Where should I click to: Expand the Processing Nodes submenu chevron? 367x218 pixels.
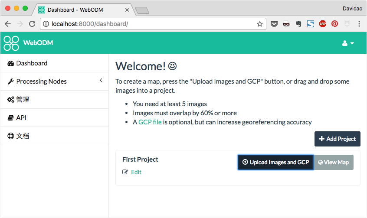tap(101, 81)
